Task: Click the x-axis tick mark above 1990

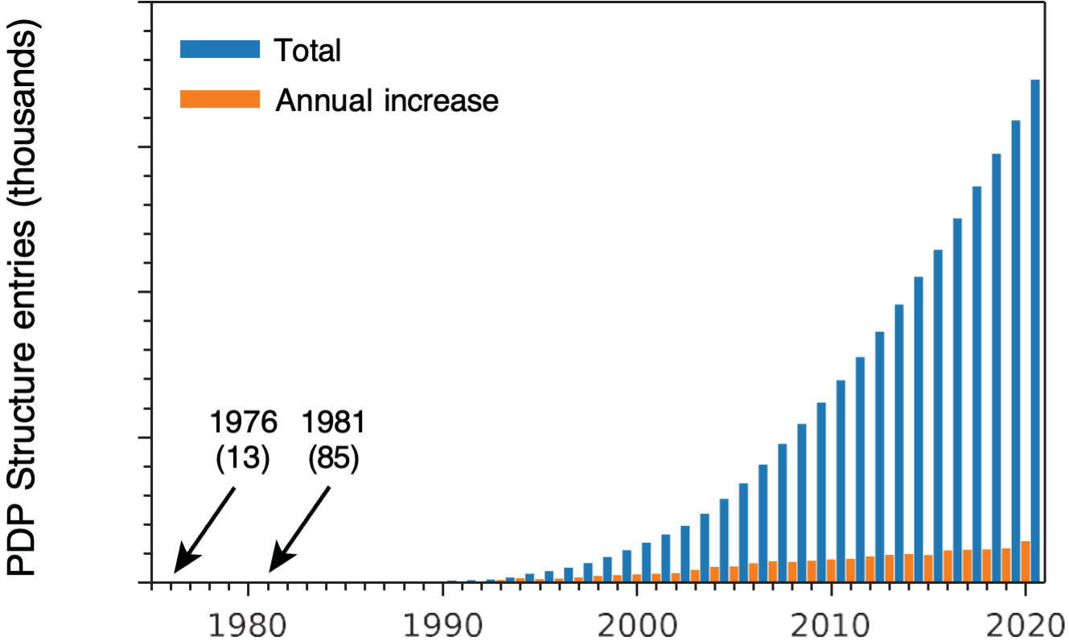Action: (x=442, y=589)
